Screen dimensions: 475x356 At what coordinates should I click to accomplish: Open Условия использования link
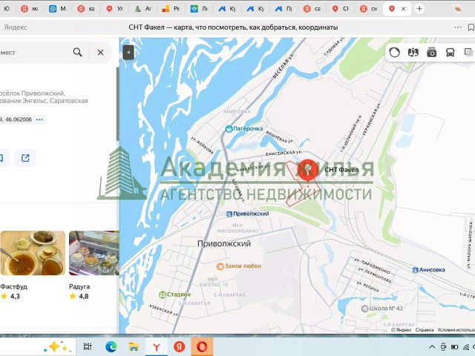[456, 329]
